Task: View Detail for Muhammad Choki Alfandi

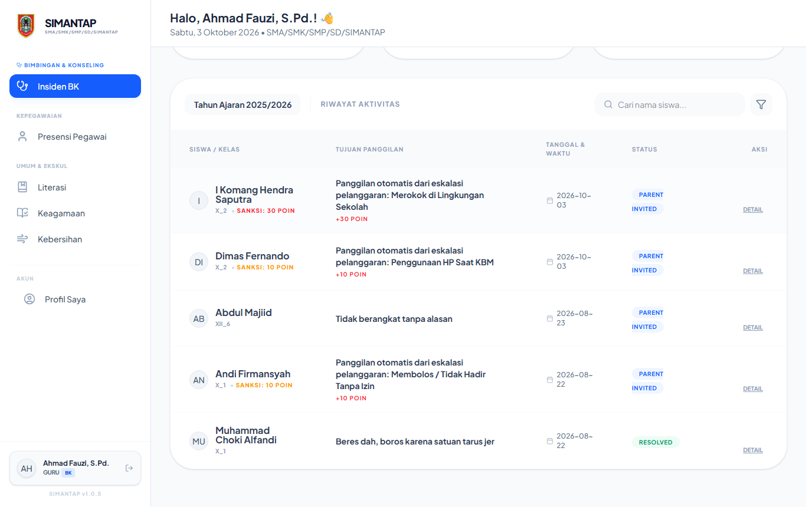Action: coord(753,450)
